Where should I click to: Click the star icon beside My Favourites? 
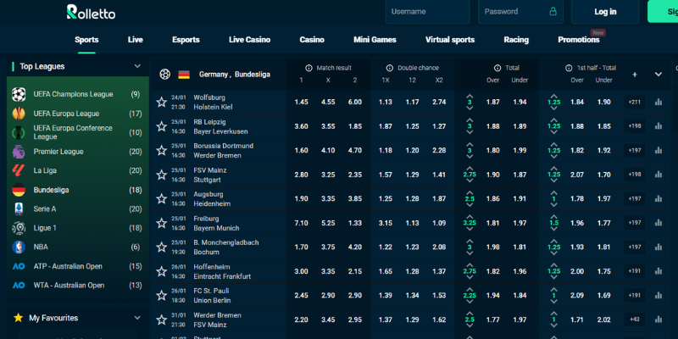pos(18,318)
